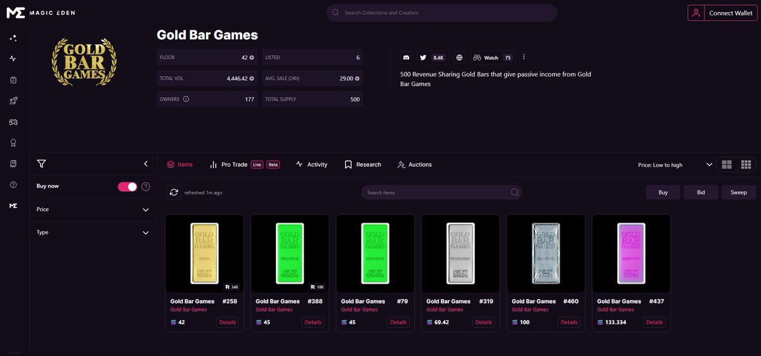Open the silver tungsten bar #319 thumbnail
The image size is (761, 356).
coord(460,253)
